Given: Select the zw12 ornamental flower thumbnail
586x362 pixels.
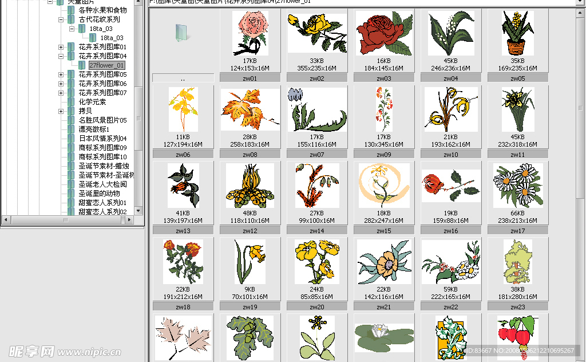Looking at the screenshot, I should pyautogui.click(x=250, y=186).
